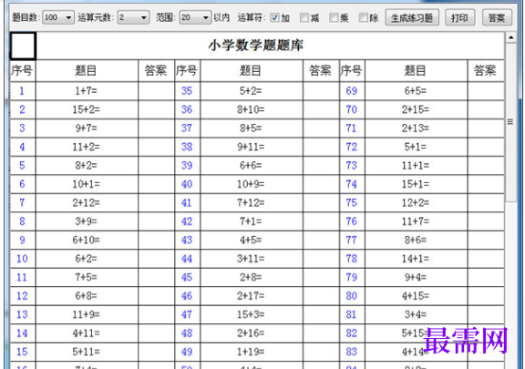Enable the 除 (division) checkbox
525x369 pixels.
pos(363,17)
